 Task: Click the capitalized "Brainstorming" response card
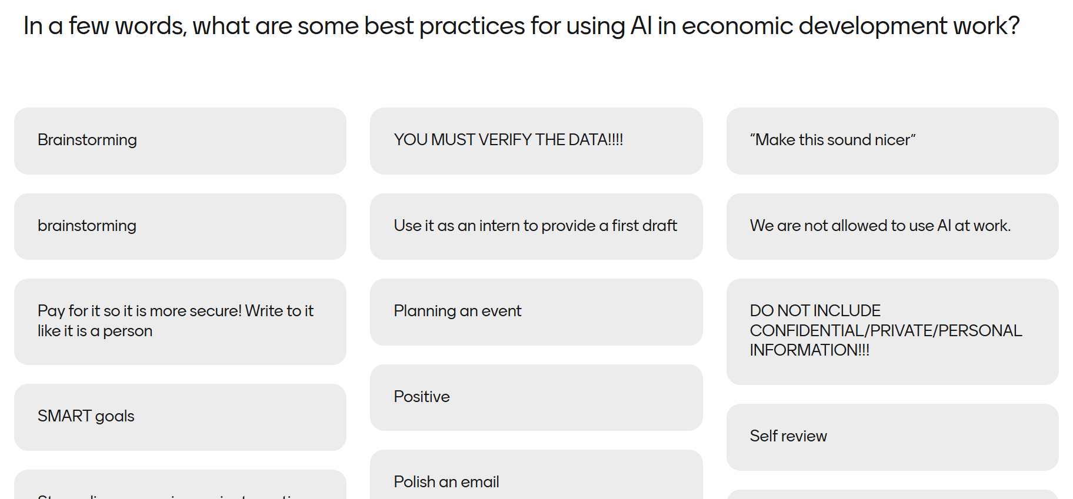(x=180, y=140)
